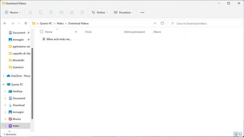Click the Copy icon in toolbar
This screenshot has height=137, width=244.
[x=41, y=13]
